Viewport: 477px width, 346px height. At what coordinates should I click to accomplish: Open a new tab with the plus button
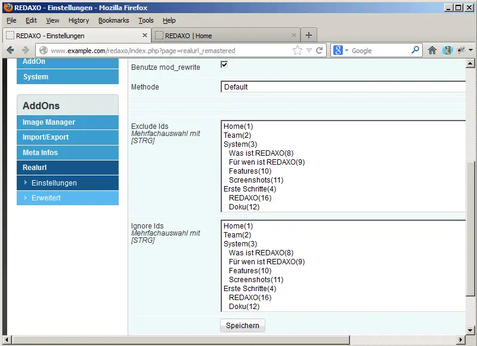(309, 35)
